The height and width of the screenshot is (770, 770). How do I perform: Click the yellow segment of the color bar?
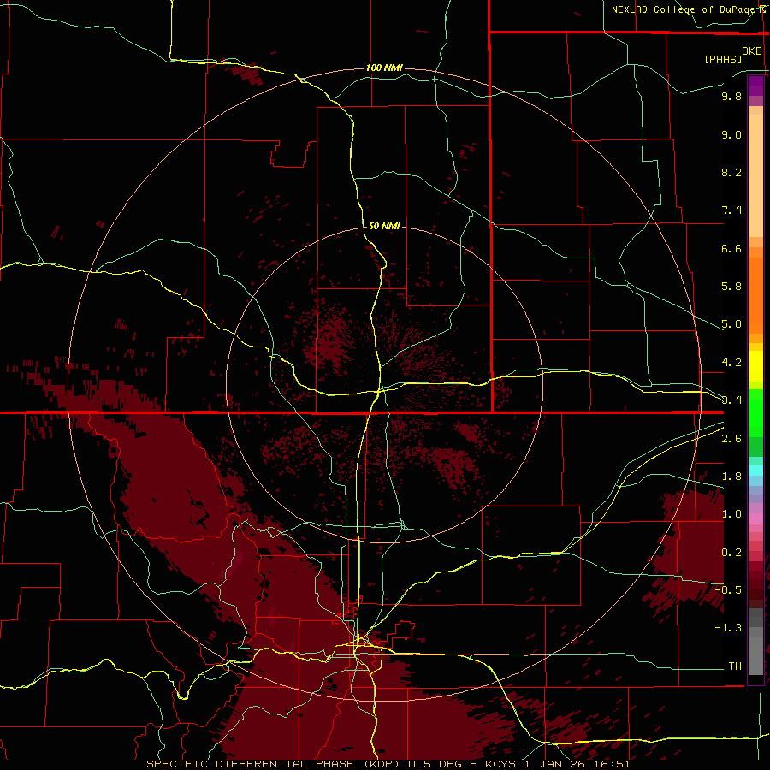755,366
